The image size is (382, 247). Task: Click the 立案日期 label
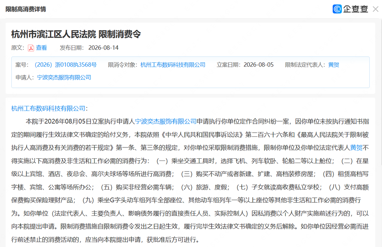229,65
